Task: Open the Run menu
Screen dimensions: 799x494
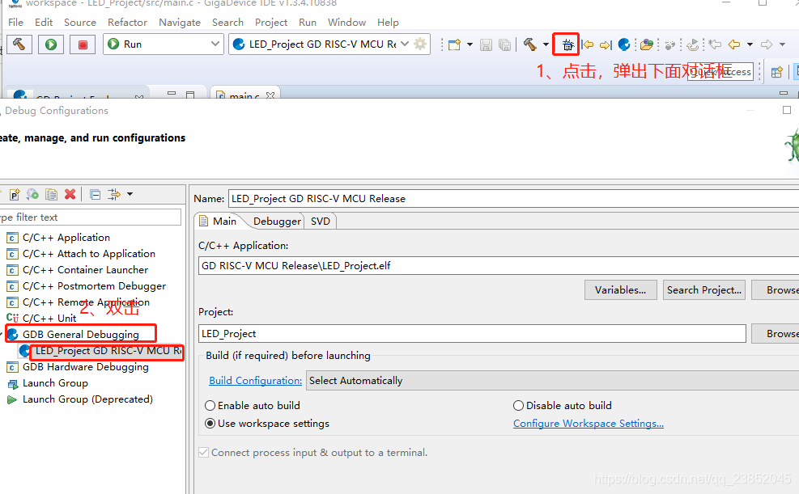Action: coord(308,23)
